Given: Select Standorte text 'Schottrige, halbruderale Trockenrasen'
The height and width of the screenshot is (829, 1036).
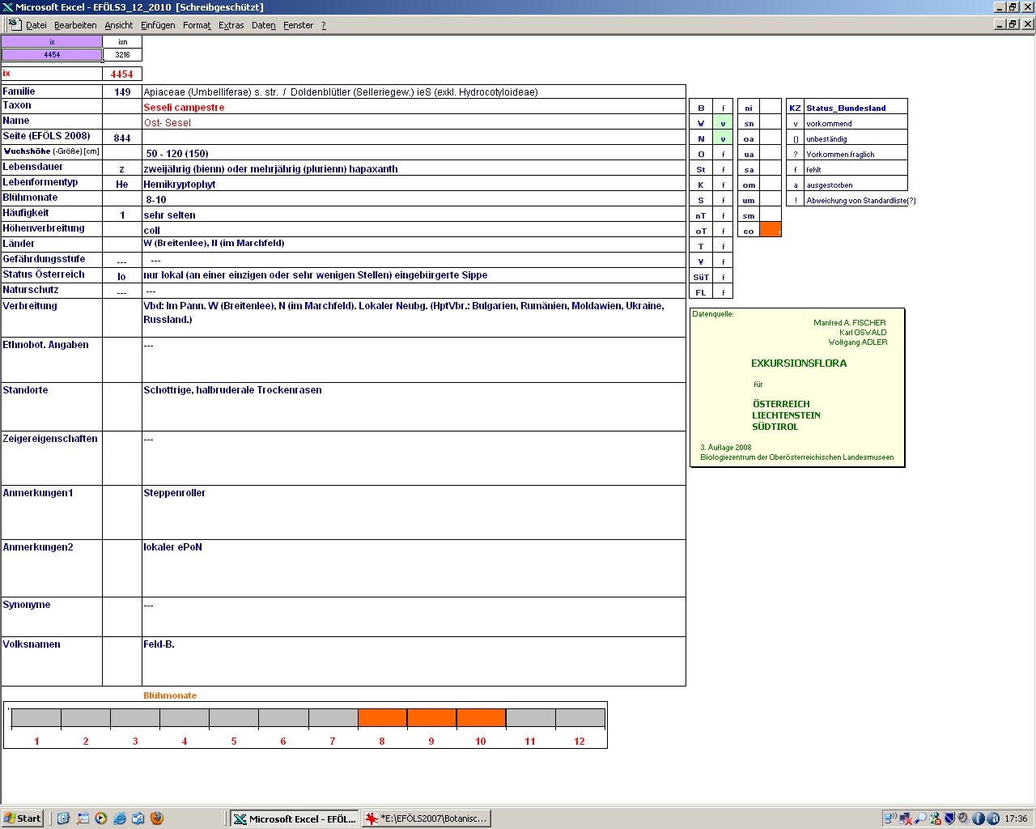Looking at the screenshot, I should click(232, 390).
